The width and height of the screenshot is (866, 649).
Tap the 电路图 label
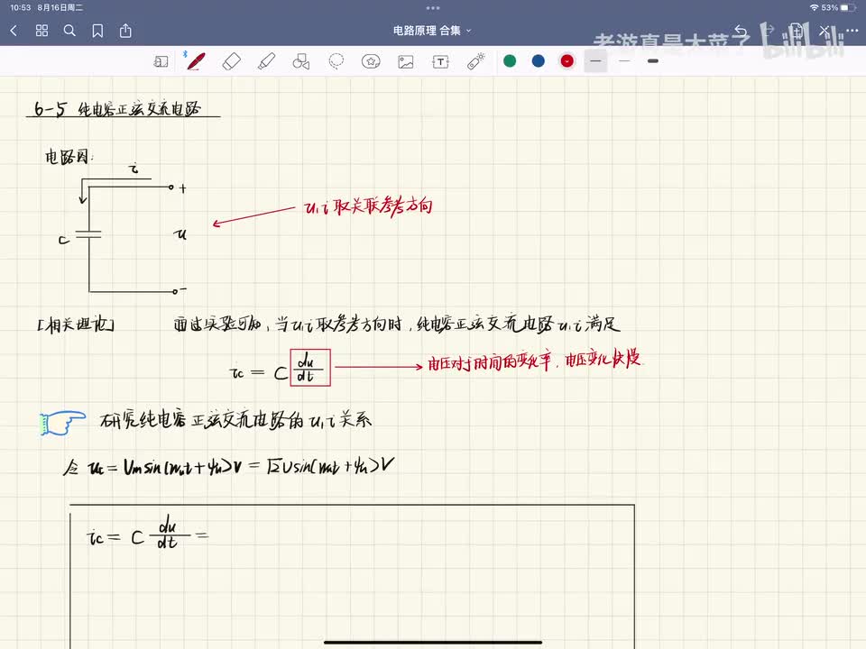tap(68, 157)
